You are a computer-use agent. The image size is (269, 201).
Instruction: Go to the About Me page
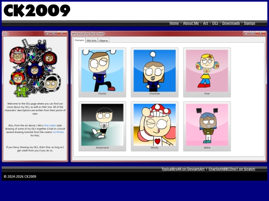click(191, 23)
